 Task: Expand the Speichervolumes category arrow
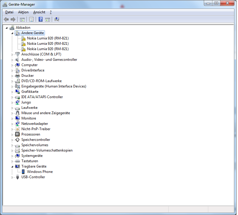pos(12,145)
